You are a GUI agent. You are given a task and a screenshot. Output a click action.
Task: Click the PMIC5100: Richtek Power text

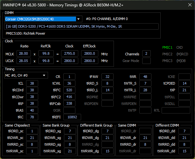[x=25, y=33]
